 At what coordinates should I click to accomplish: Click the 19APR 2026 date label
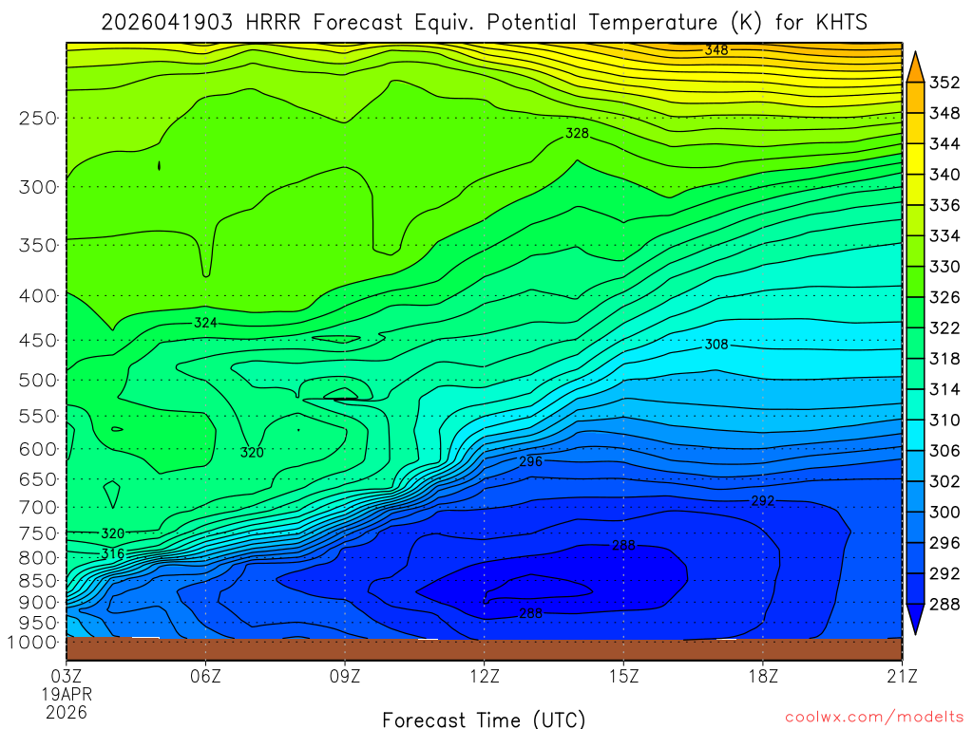click(x=67, y=703)
